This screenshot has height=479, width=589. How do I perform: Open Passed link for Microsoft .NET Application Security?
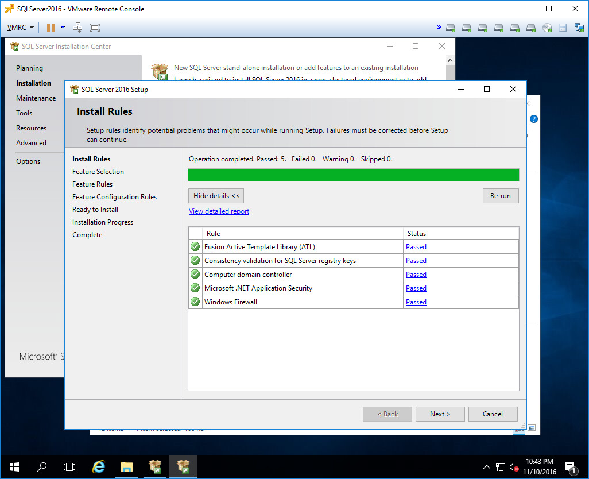pyautogui.click(x=416, y=288)
